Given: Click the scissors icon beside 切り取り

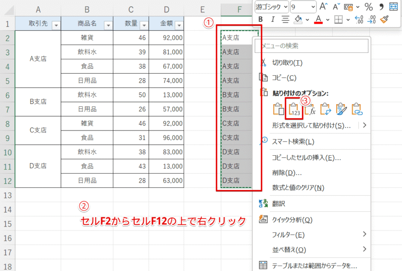Looking at the screenshot, I should [x=263, y=62].
